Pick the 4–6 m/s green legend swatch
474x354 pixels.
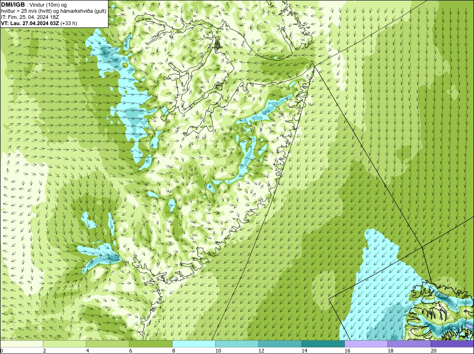(x=108, y=344)
